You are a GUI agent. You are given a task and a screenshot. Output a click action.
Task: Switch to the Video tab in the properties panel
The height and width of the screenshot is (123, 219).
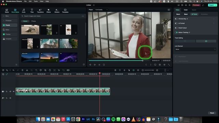[177, 10]
